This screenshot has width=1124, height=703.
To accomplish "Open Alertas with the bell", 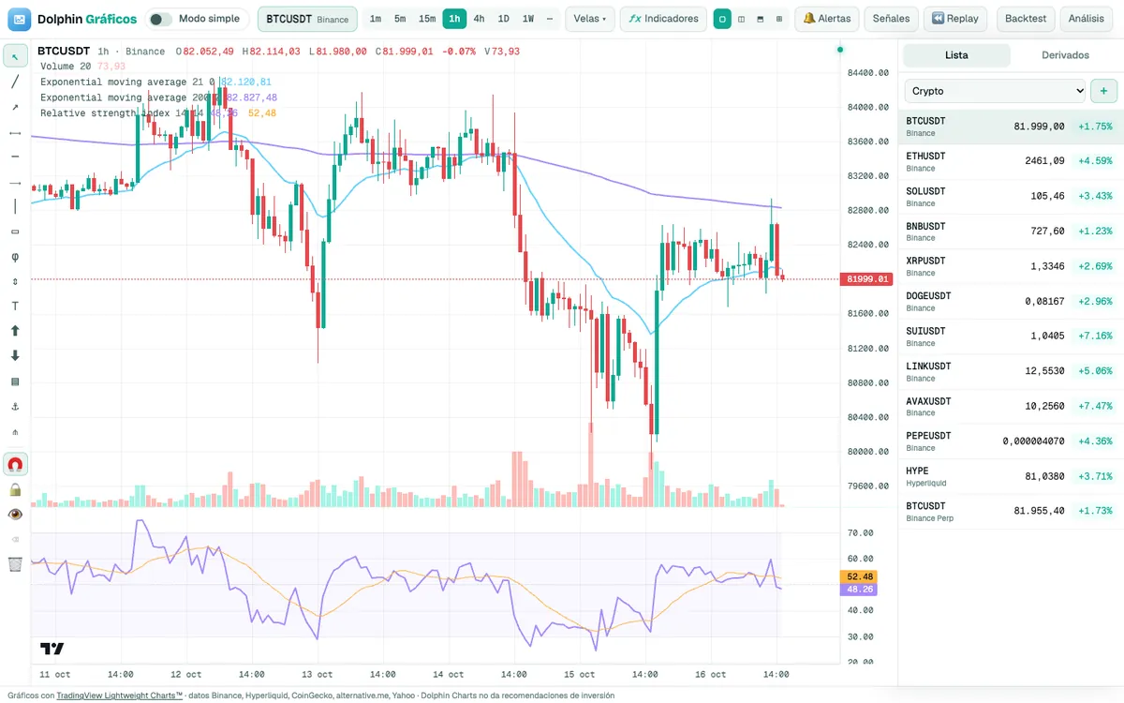I will pos(827,19).
